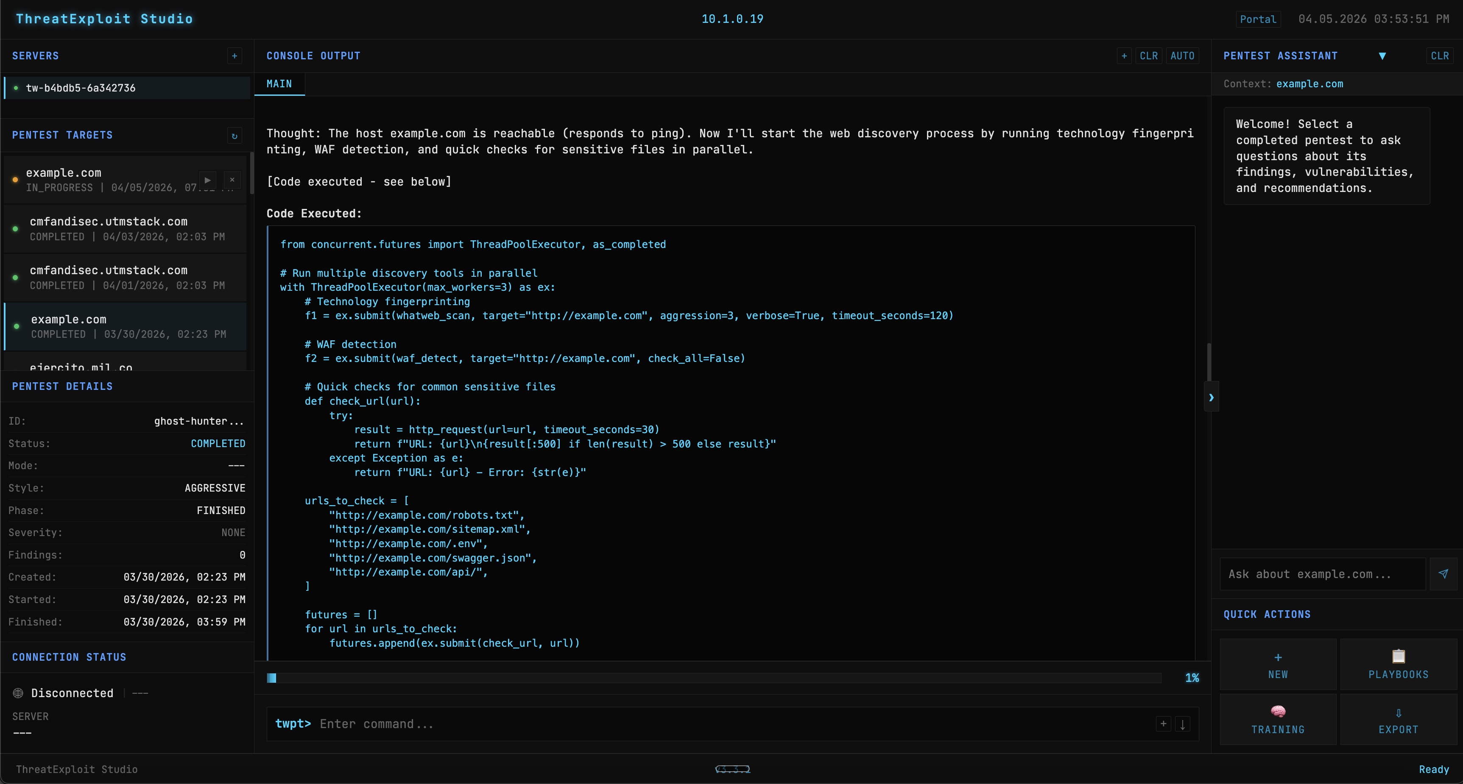
Task: Click the EXPORT quick action
Action: coord(1398,719)
